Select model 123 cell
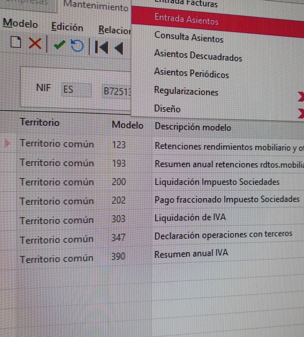 [x=119, y=145]
